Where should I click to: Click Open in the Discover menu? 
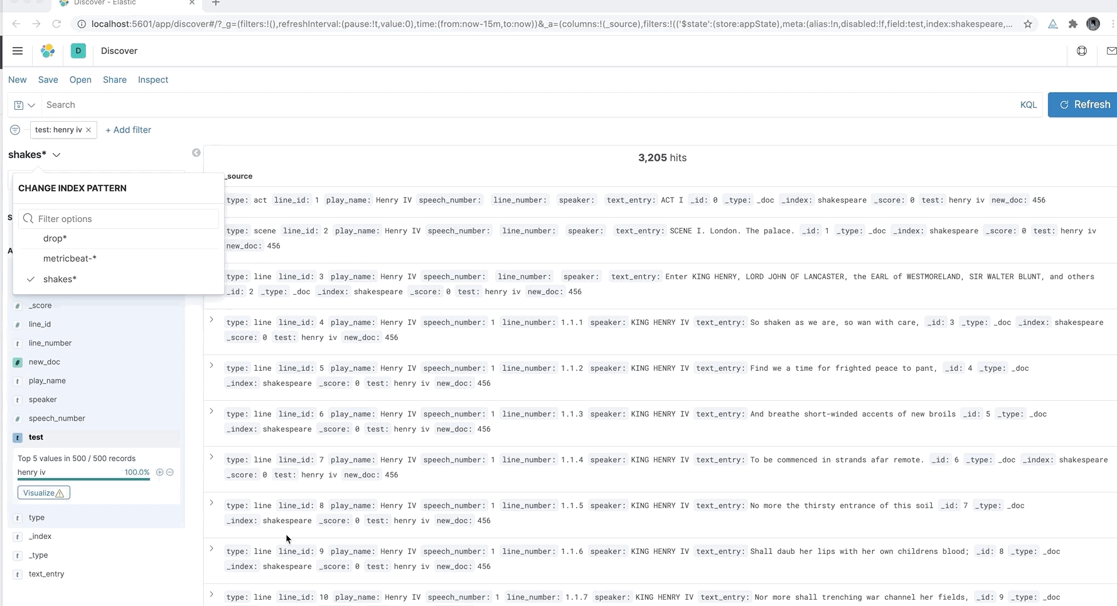tap(80, 80)
